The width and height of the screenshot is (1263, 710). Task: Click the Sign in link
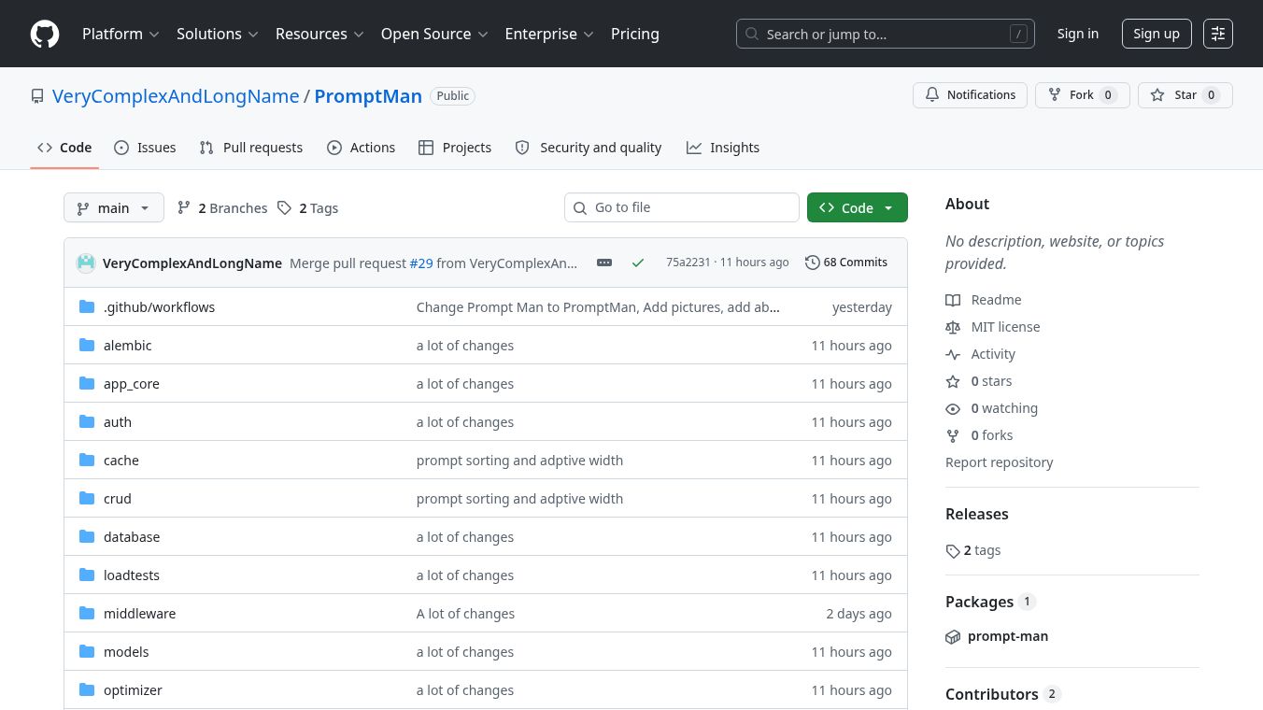click(x=1078, y=34)
